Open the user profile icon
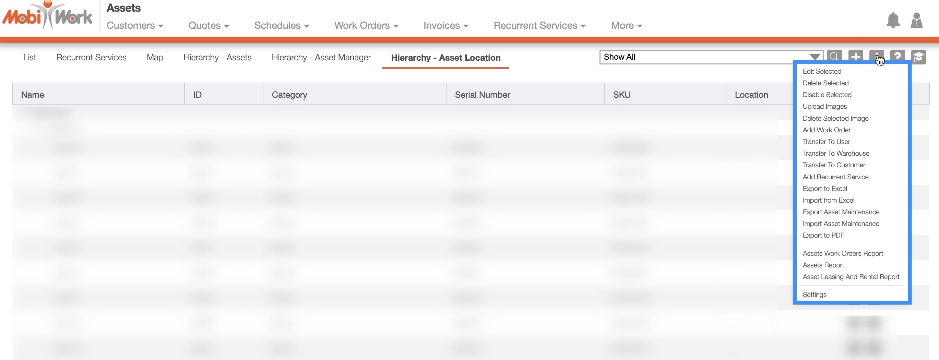939x360 pixels. point(916,21)
